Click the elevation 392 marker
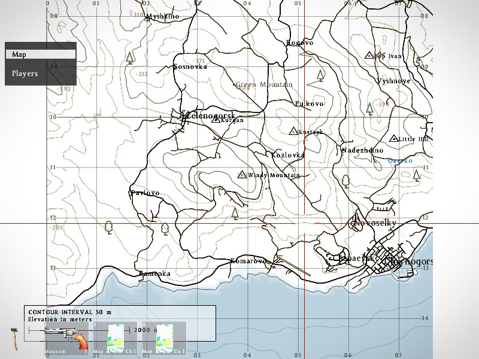The height and width of the screenshot is (359, 479). click(x=65, y=89)
